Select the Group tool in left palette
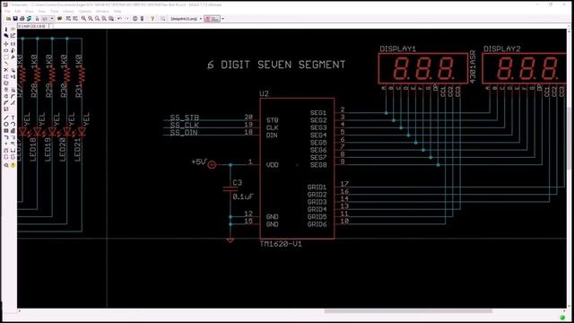This screenshot has width=574, height=323. [x=6, y=57]
